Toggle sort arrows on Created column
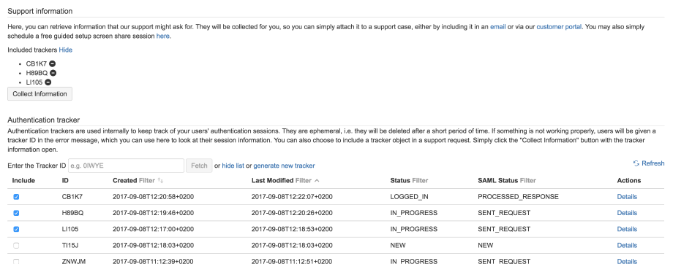Viewport: 673px width, 264px height. (160, 181)
